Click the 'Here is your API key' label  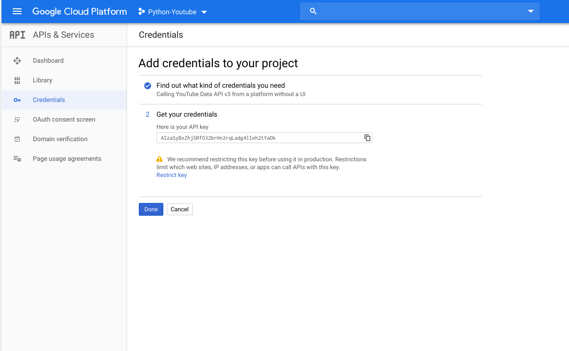[x=182, y=127]
